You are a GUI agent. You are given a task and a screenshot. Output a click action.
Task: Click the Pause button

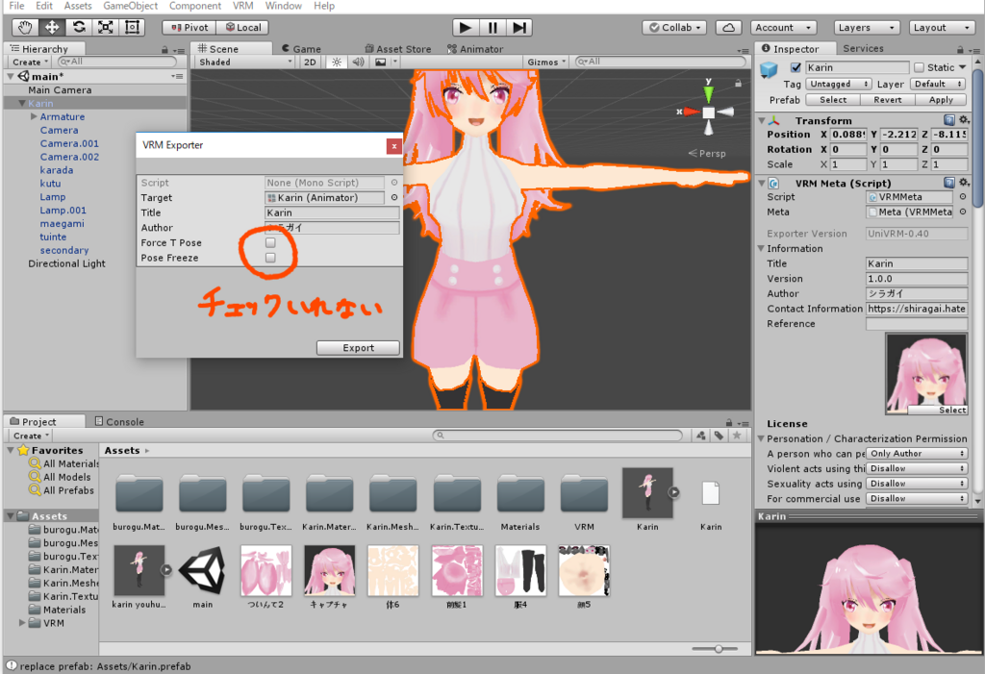tap(492, 28)
